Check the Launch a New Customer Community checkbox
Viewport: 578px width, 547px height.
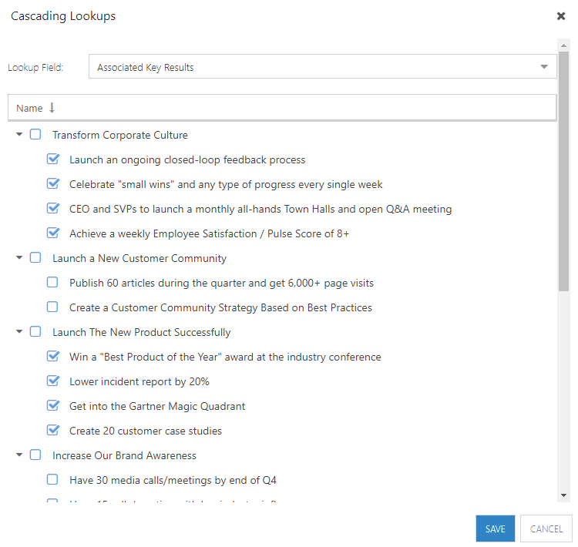35,257
